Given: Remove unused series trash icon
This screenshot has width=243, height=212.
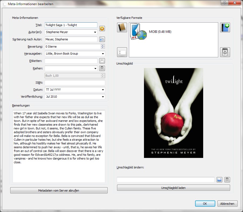Looking at the screenshot, I should click(102, 68).
